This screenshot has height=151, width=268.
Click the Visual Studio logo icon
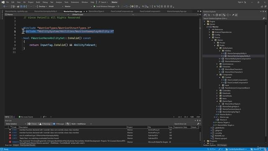point(3,2)
